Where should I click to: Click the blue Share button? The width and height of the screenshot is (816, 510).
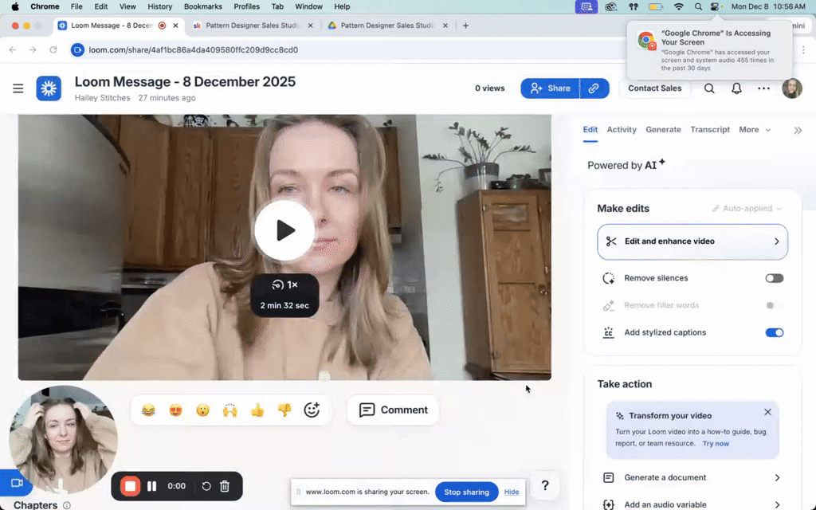click(x=551, y=88)
